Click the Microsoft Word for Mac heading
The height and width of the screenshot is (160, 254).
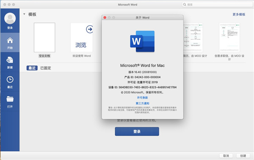click(x=142, y=66)
